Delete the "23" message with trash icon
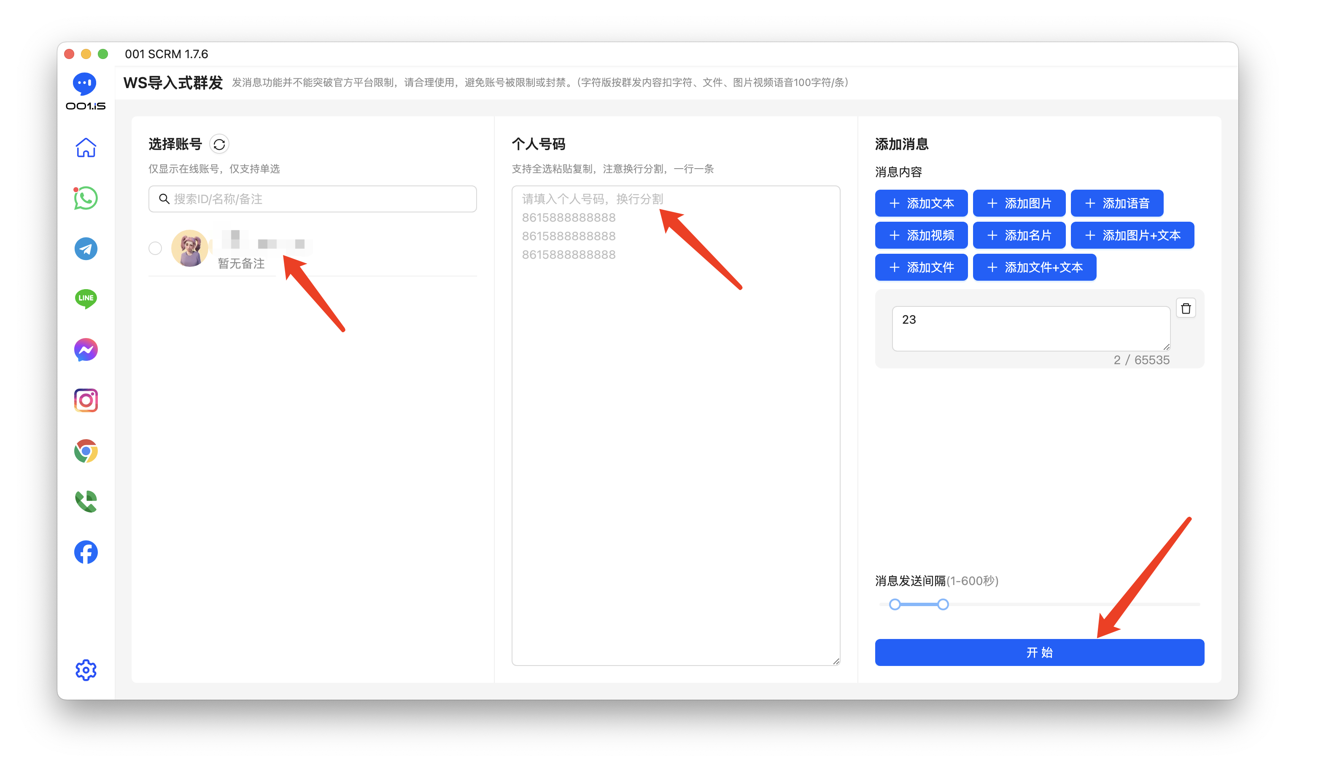The height and width of the screenshot is (757, 1321). point(1186,308)
